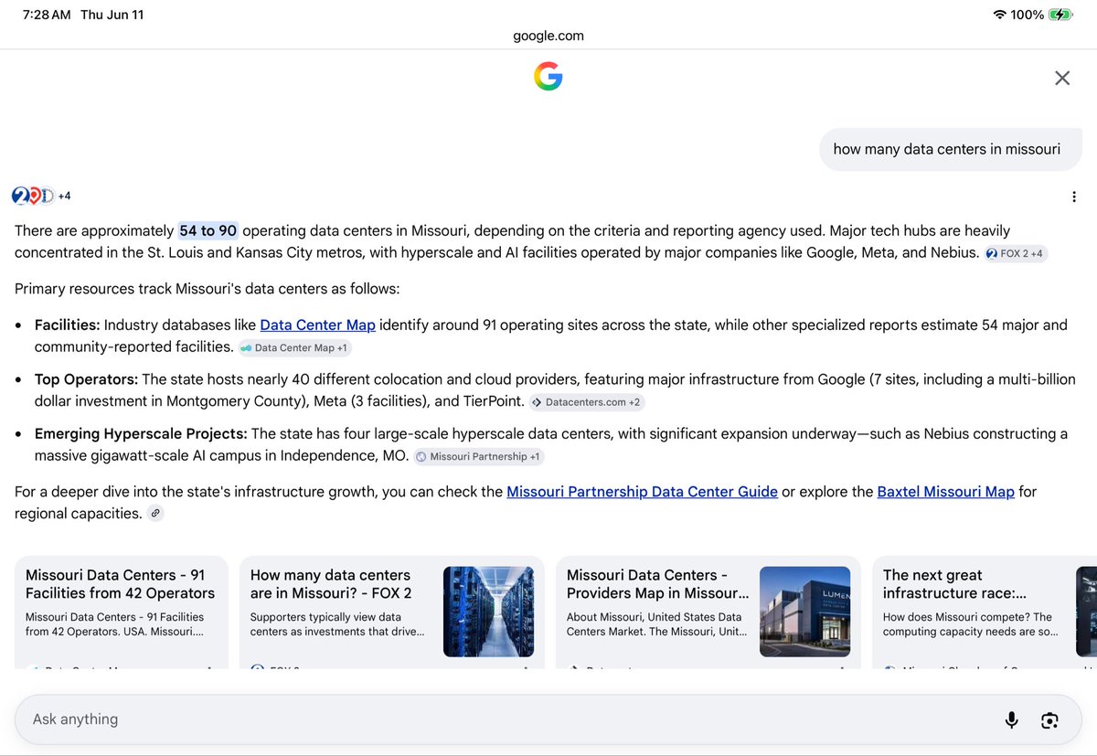Open Google Lens camera search icon
This screenshot has width=1097, height=756.
(x=1049, y=720)
